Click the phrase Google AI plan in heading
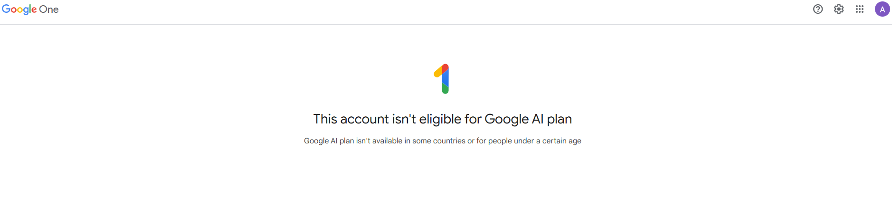 coord(528,119)
